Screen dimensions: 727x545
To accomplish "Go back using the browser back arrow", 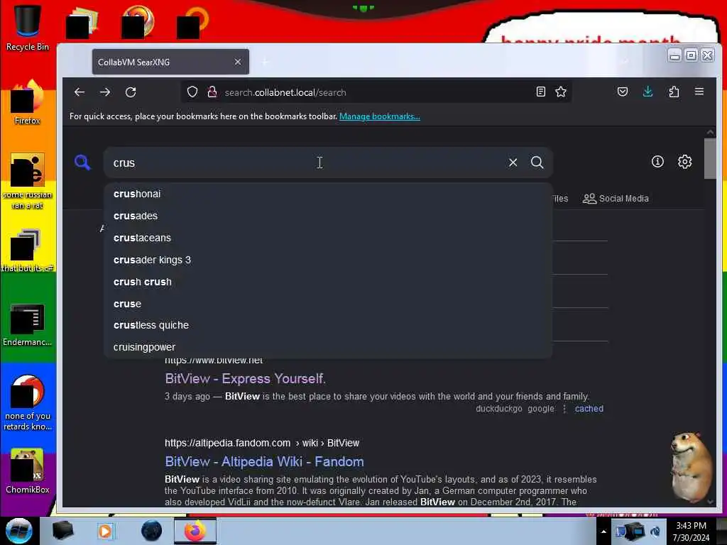I will point(80,92).
